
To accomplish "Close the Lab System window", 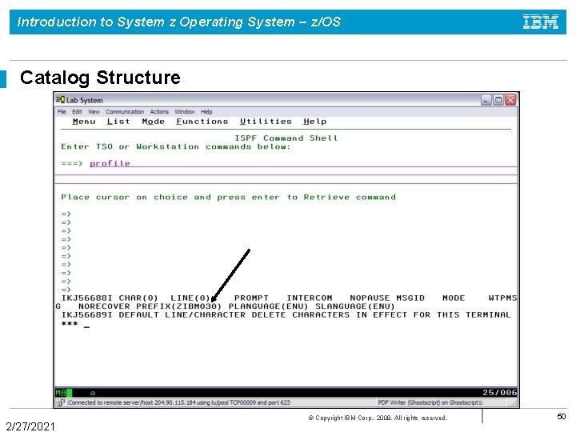I will tap(510, 100).
